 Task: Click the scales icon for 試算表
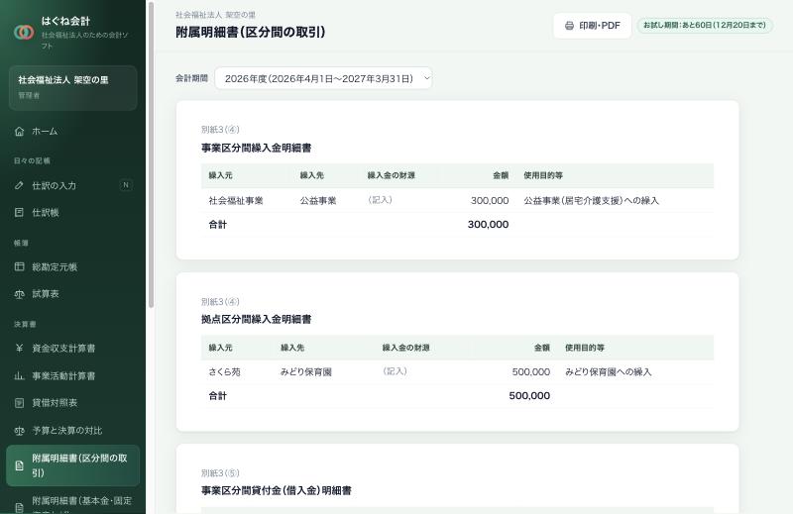click(x=19, y=293)
